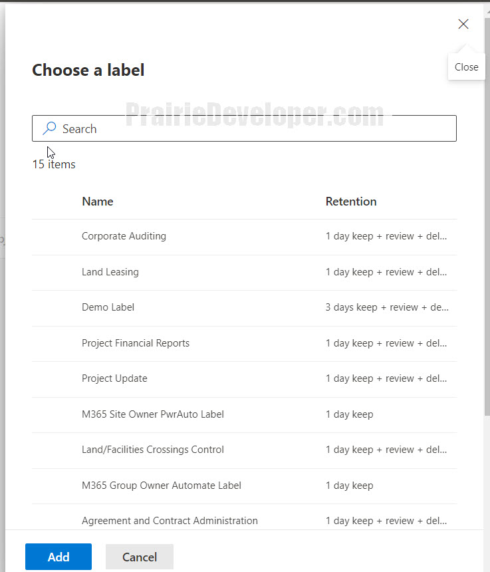This screenshot has width=490, height=572.
Task: Click the magnifier icon in the search box
Action: 49,128
